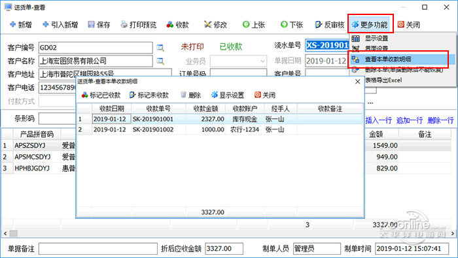Screen dimensions: 458x258
Task: Click the 单据备注 input field
Action: coord(98,249)
